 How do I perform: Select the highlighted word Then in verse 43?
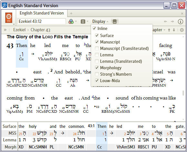click(22, 45)
